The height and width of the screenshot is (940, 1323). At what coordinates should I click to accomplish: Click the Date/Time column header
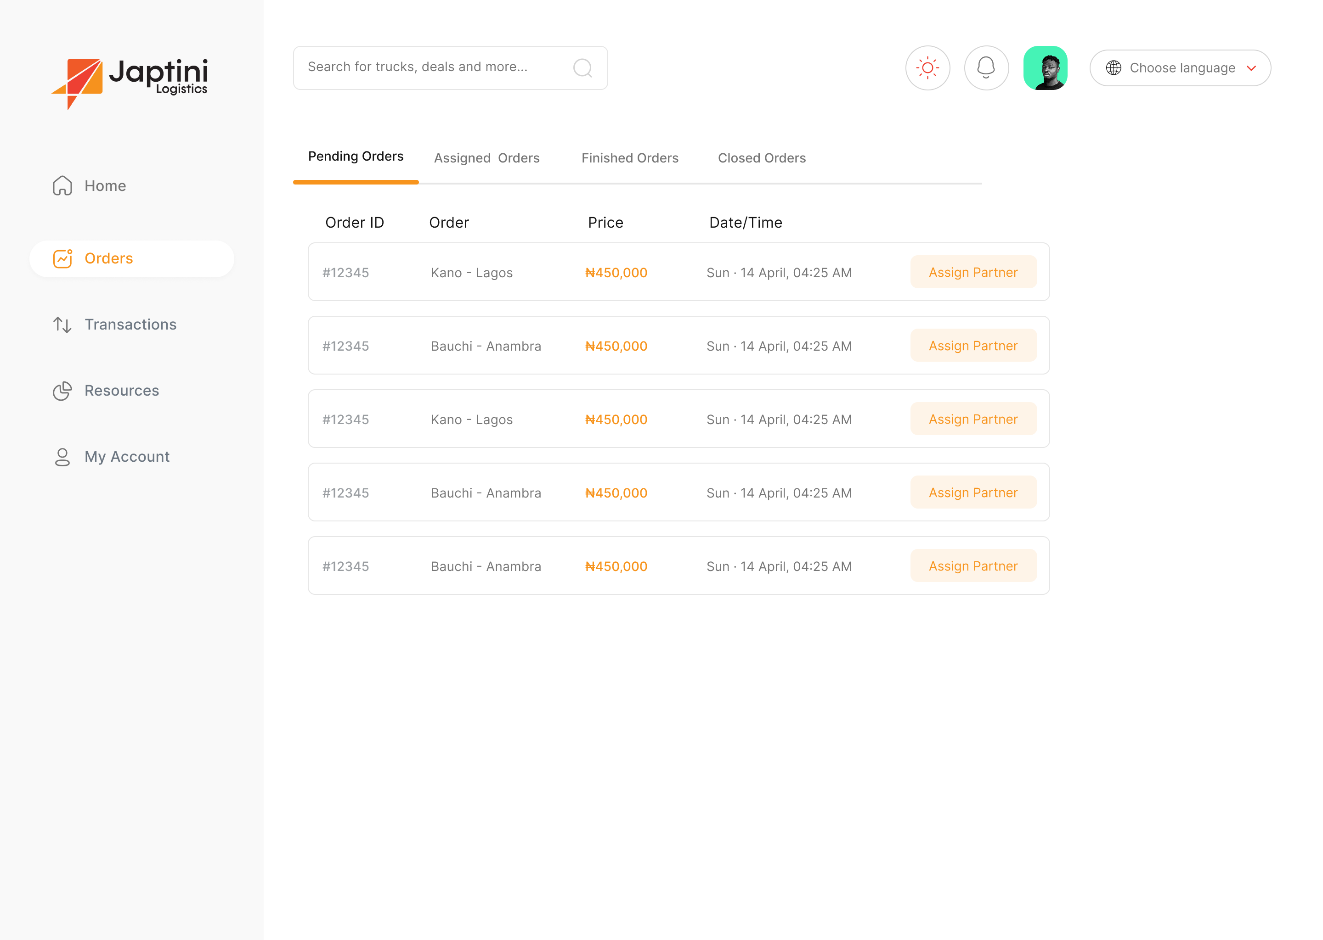[x=746, y=223]
